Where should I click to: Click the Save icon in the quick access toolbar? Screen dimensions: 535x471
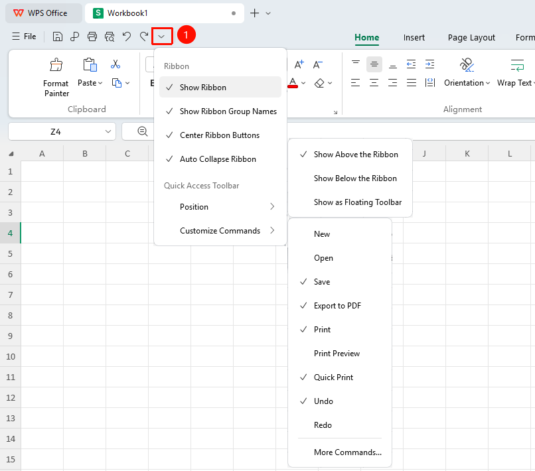(57, 36)
